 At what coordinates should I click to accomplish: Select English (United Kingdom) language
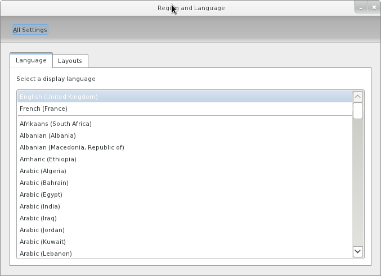click(59, 97)
